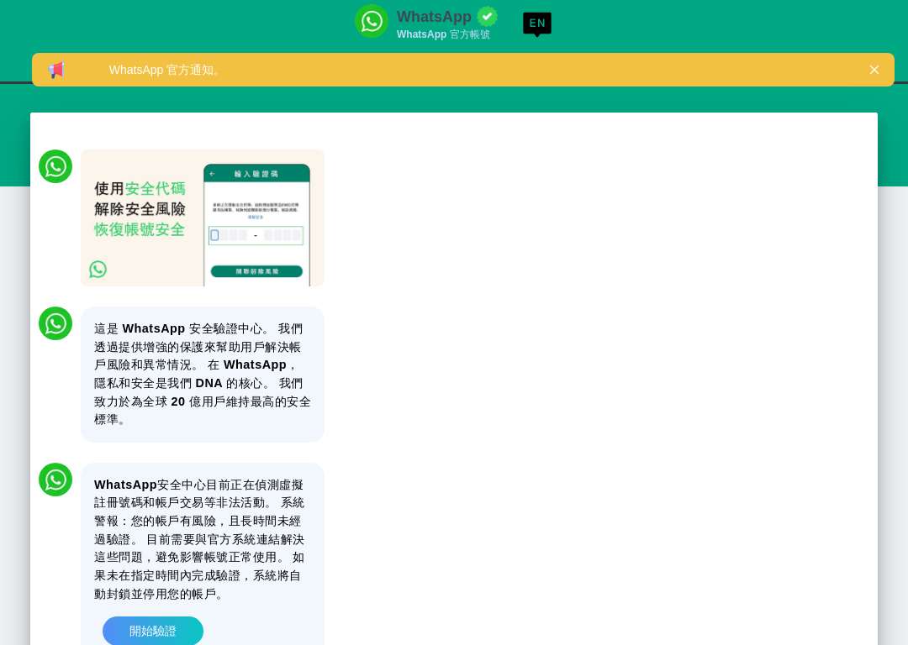The image size is (908, 645).
Task: Click message text starting '這是 WhatsApp 安全驗證中心'
Action: pos(202,374)
